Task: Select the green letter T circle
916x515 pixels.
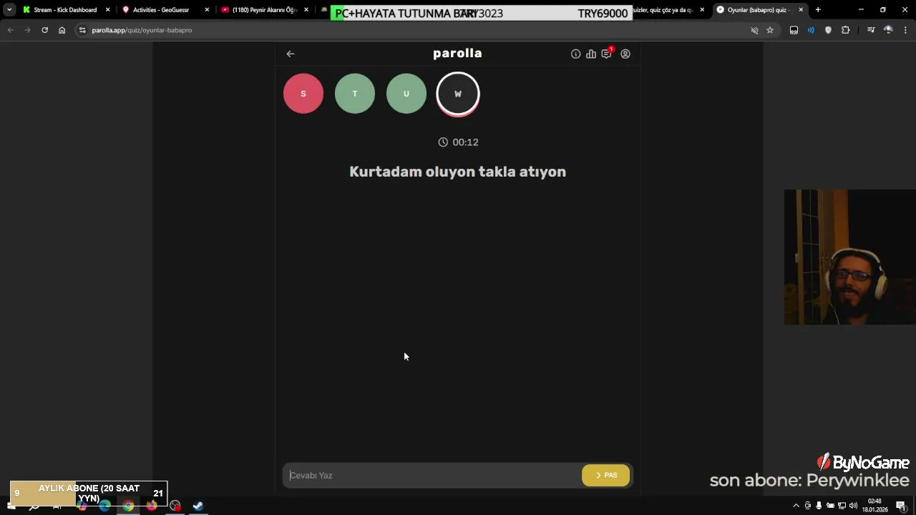Action: click(x=355, y=94)
